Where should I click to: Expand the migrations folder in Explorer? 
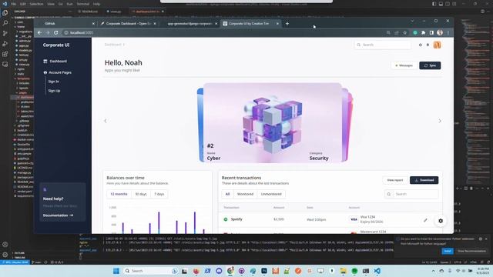click(25, 32)
